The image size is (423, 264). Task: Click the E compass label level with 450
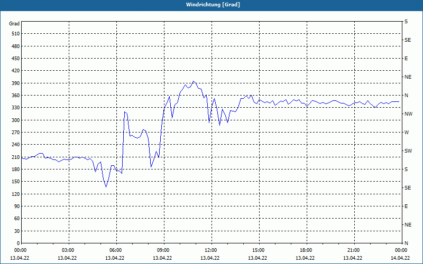406,59
